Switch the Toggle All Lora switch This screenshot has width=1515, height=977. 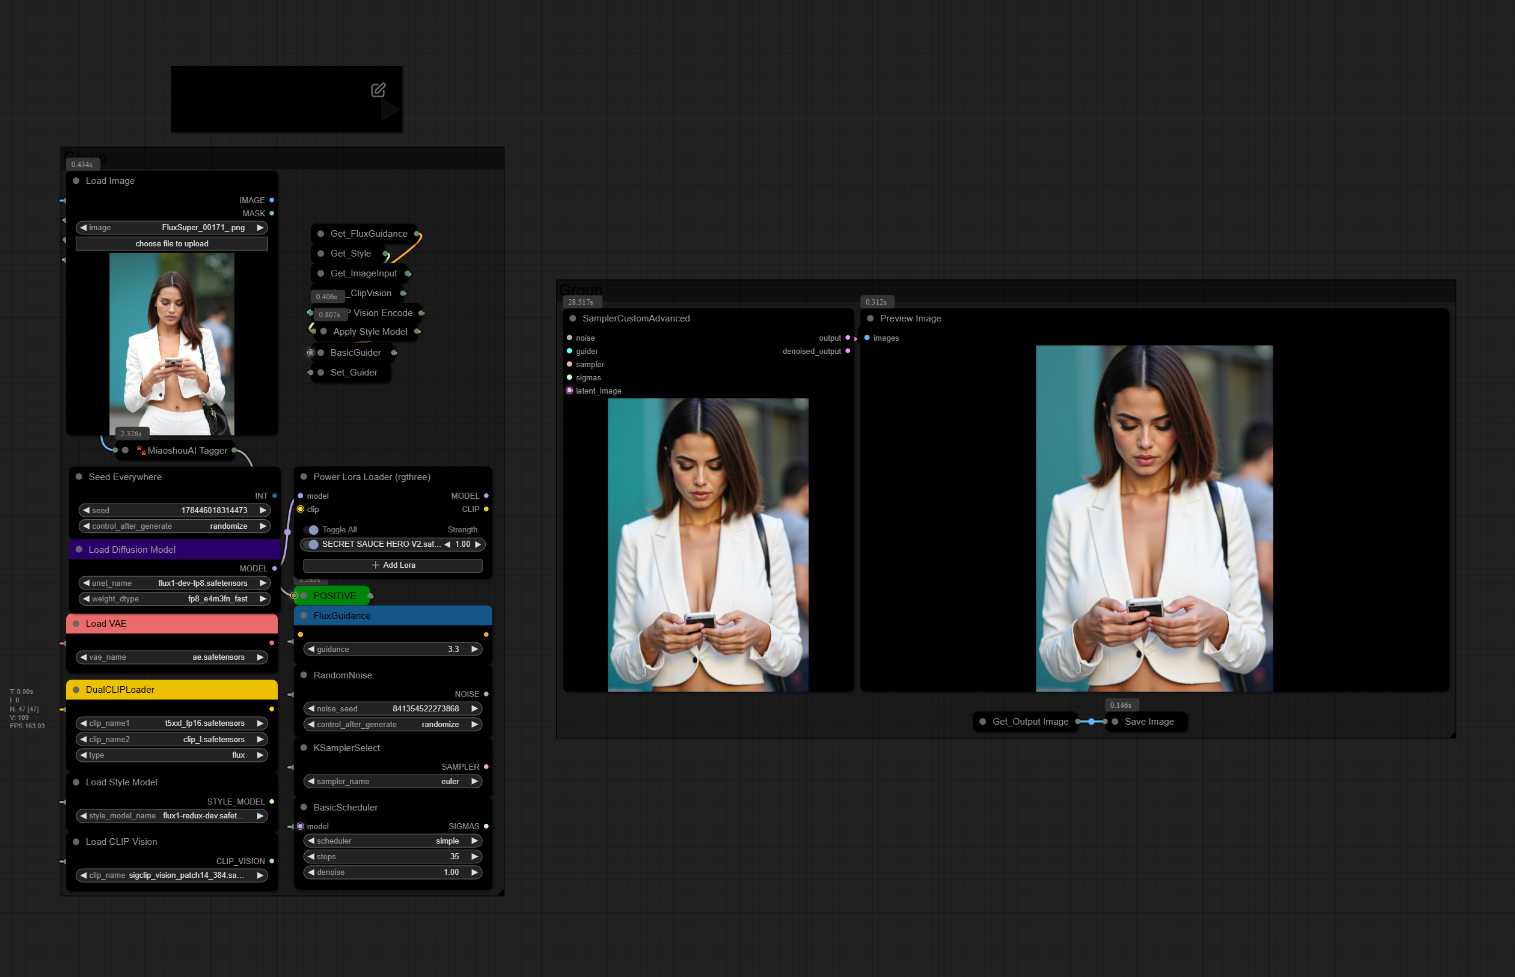311,530
